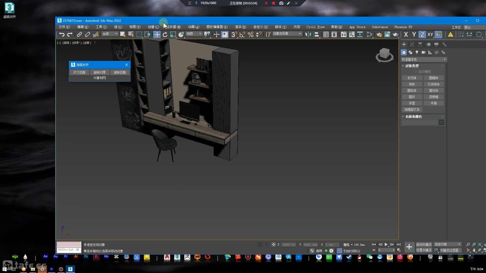Open Rendered Frame Window icon

click(387, 35)
